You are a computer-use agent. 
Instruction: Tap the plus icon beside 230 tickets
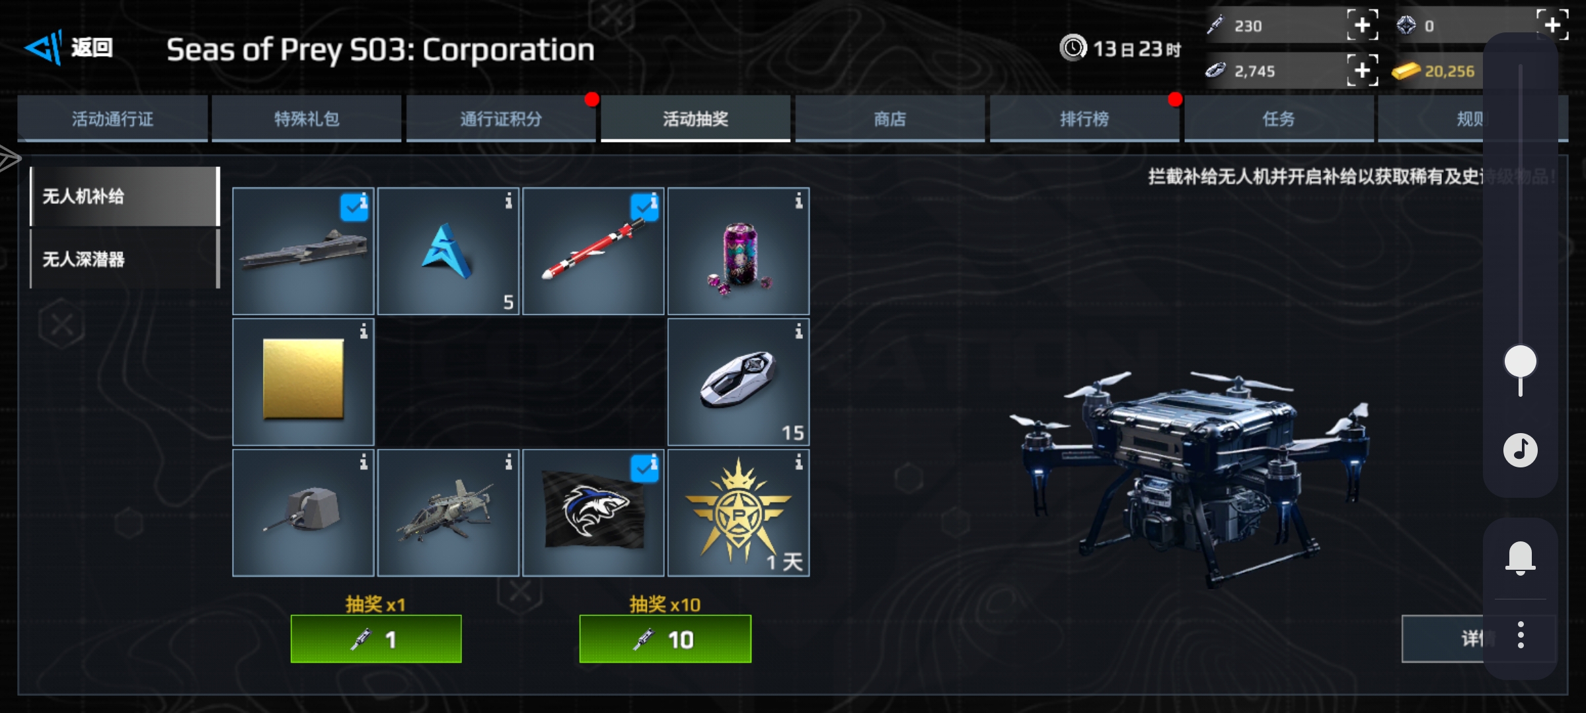1363,25
